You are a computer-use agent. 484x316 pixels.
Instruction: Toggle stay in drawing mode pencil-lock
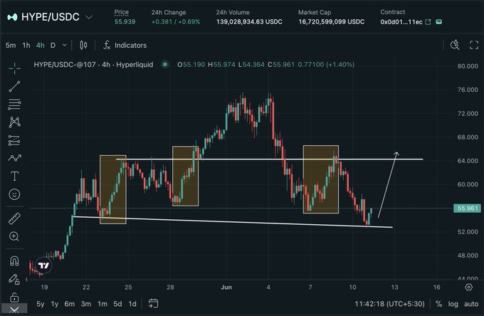pyautogui.click(x=14, y=279)
